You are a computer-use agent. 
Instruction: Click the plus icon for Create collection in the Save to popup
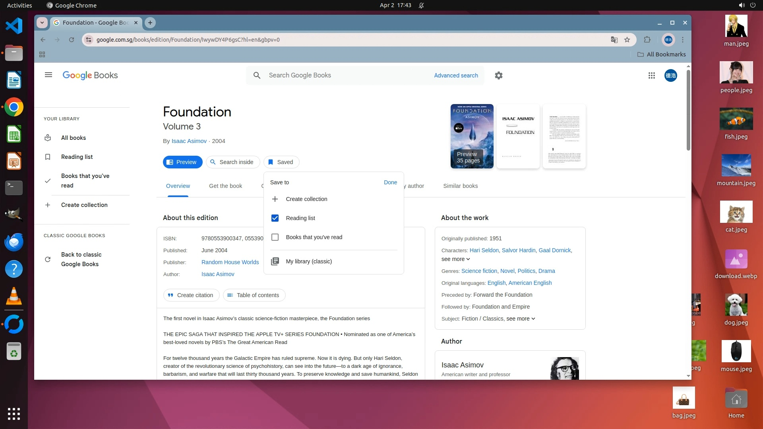point(275,199)
